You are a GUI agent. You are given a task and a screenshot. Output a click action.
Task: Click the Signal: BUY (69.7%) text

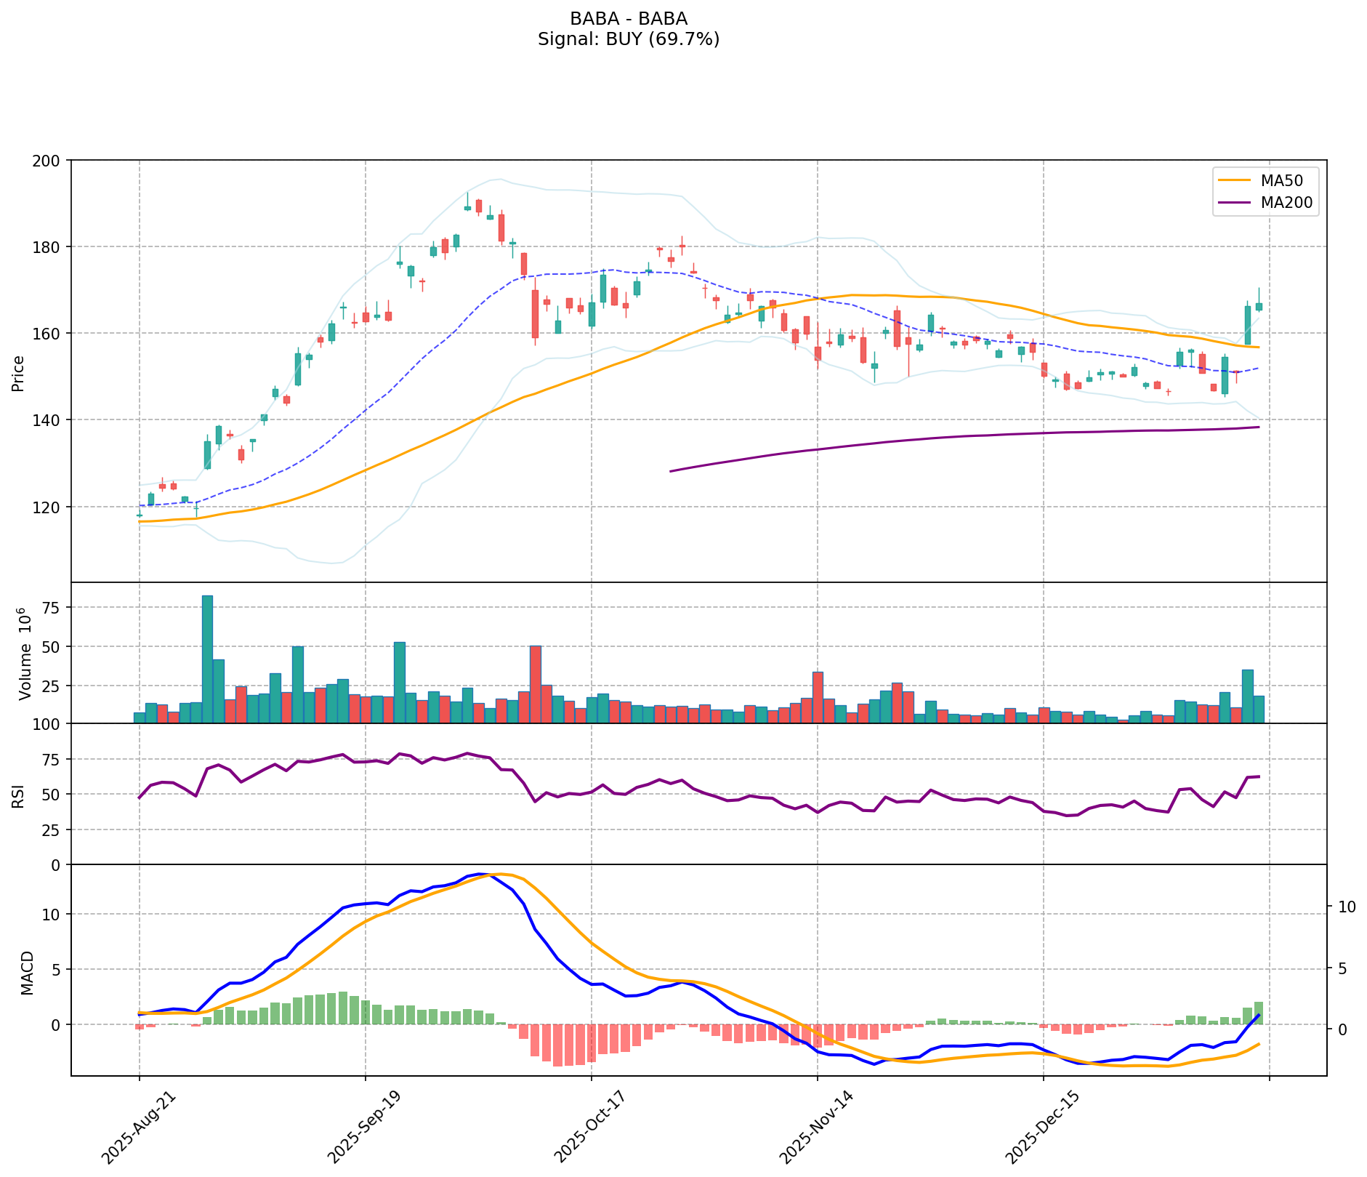point(628,39)
